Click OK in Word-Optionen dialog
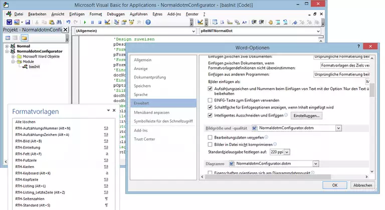The height and width of the screenshot is (210, 385). point(334,185)
